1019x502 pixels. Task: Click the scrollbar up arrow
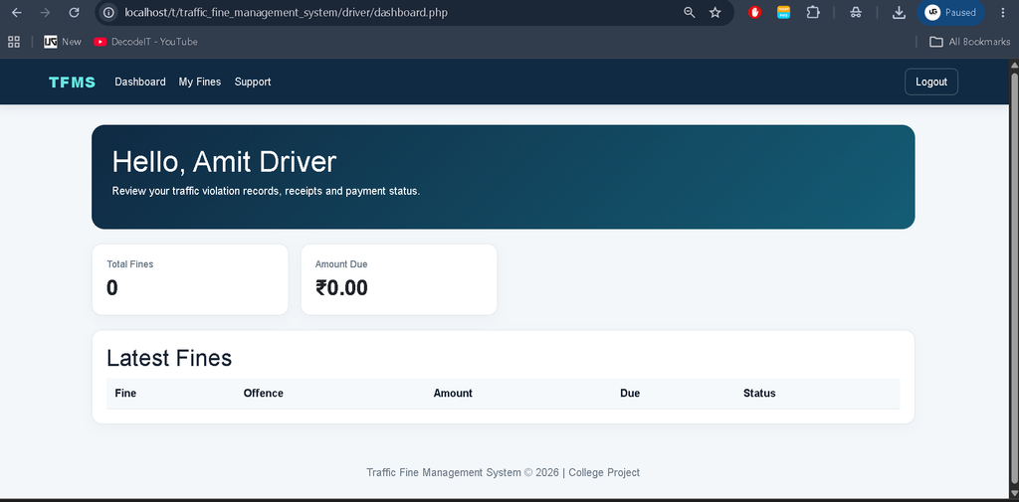pyautogui.click(x=1014, y=65)
